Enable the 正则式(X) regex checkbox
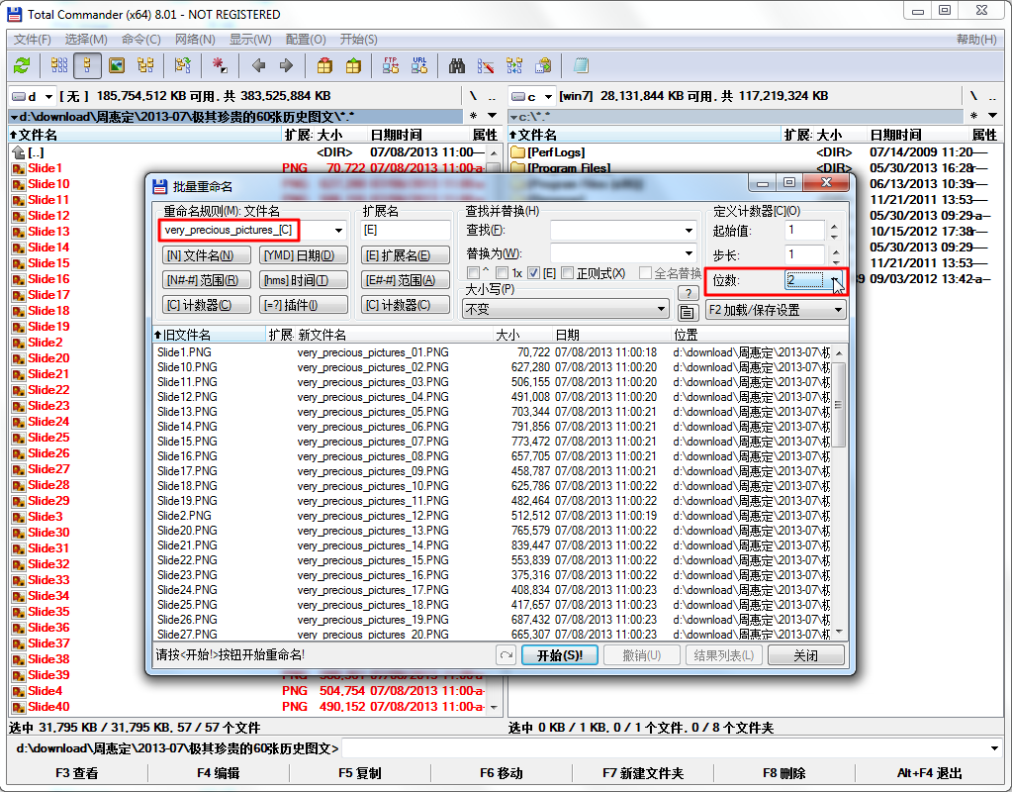 click(x=568, y=273)
